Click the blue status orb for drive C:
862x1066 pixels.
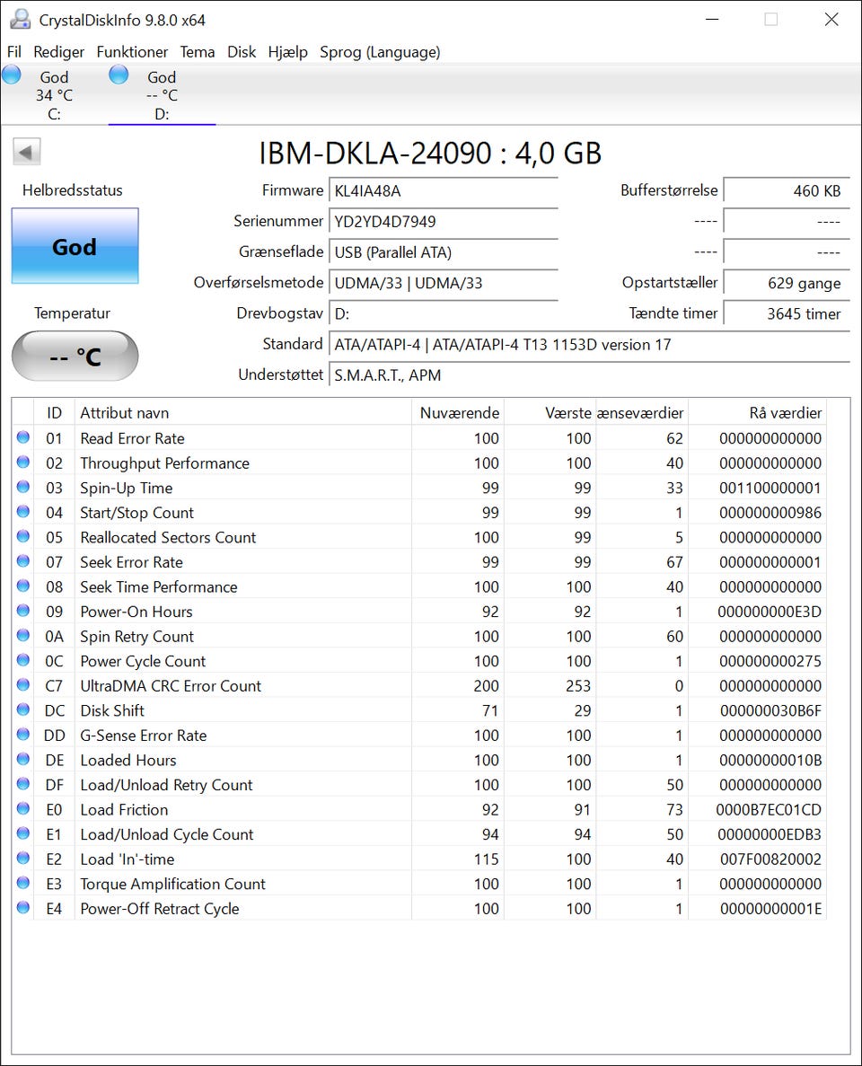[x=12, y=75]
